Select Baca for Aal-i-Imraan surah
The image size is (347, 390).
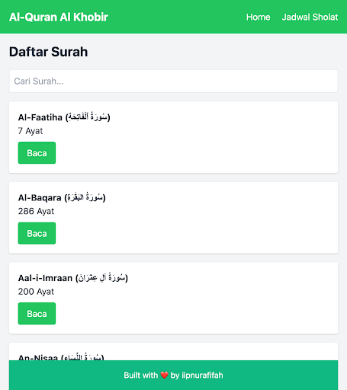click(37, 313)
